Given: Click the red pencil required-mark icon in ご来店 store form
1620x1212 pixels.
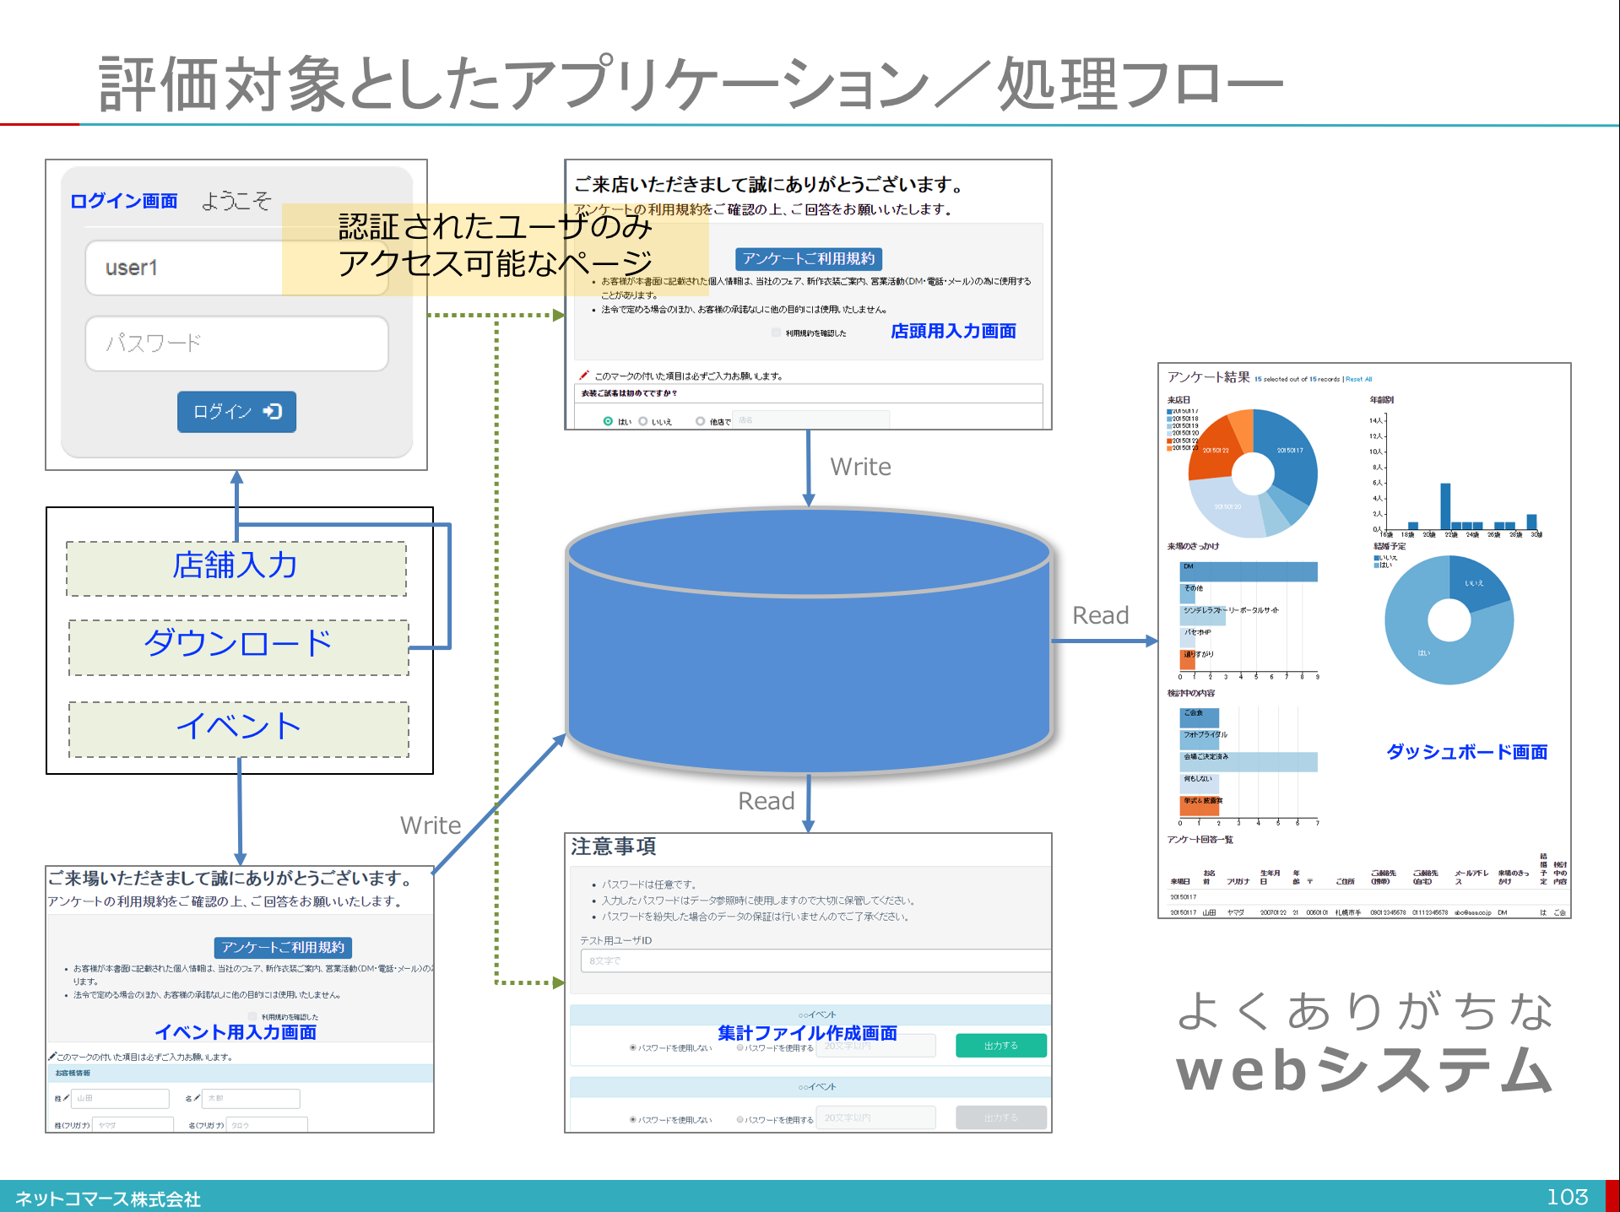Looking at the screenshot, I should (x=583, y=375).
